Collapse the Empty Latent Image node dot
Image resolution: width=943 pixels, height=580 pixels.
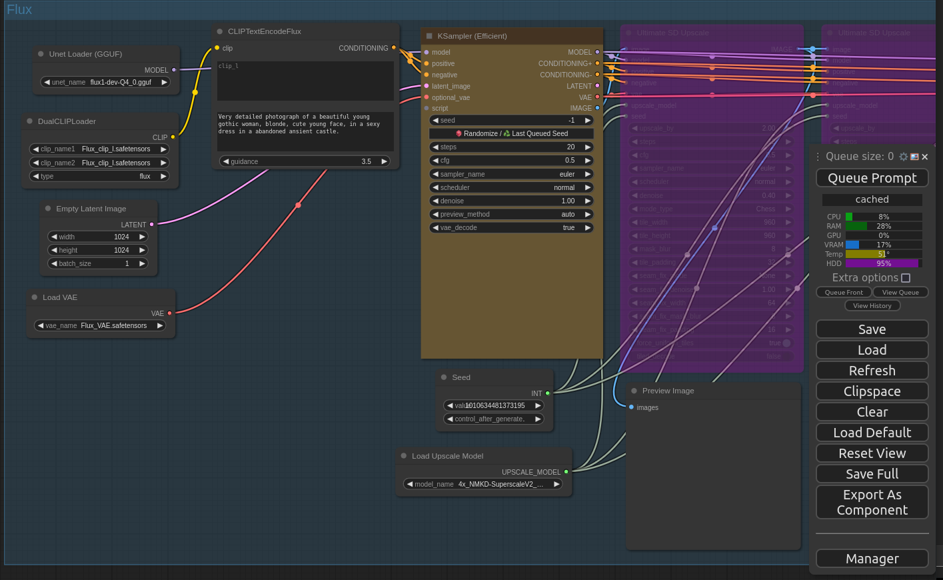point(48,209)
